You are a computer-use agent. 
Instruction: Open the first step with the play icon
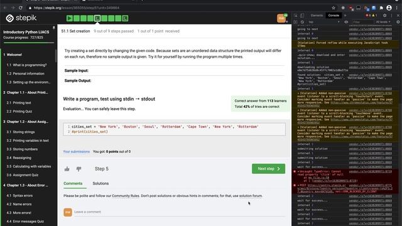coord(70,18)
